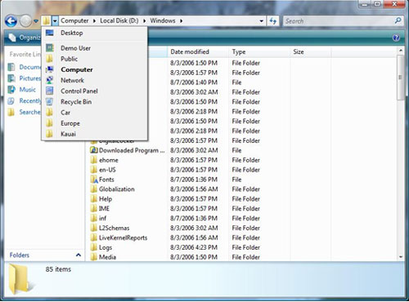Open Control Panel from dropdown menu
Screen dimensions: 409x302
coord(94,91)
